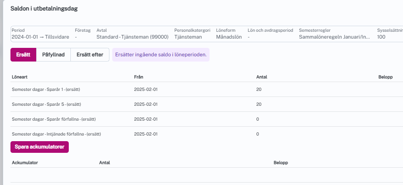The image size is (403, 185).
Task: Edit the Antal value for Sparår 1
Action: 259,89
